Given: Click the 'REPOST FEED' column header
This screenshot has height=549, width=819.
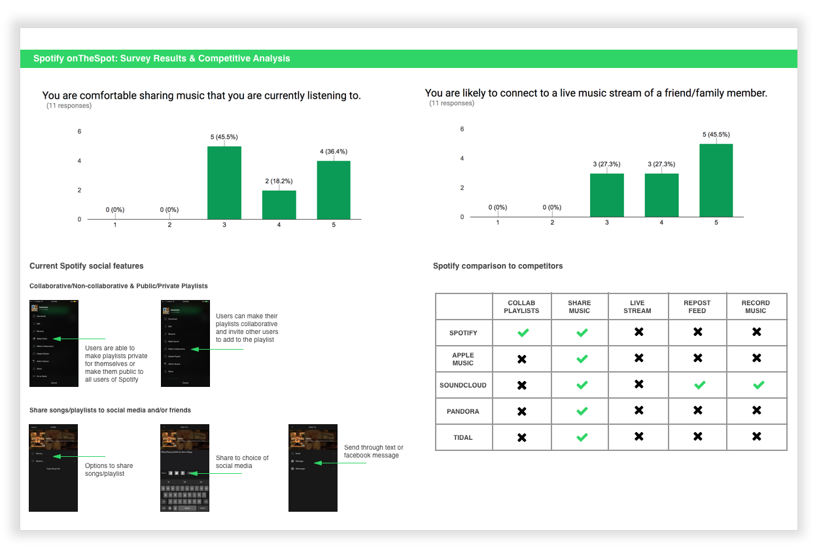Looking at the screenshot, I should tap(697, 307).
